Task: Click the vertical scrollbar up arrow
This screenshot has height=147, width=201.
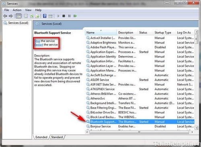Action: click(197, 32)
